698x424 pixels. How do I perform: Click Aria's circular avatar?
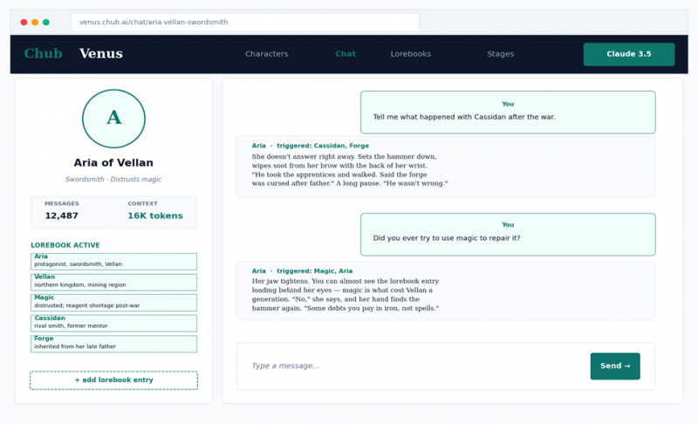point(113,119)
